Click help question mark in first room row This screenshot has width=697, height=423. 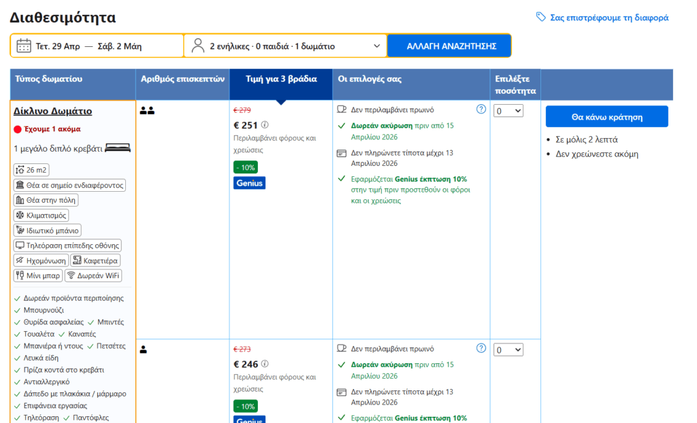[x=481, y=109]
